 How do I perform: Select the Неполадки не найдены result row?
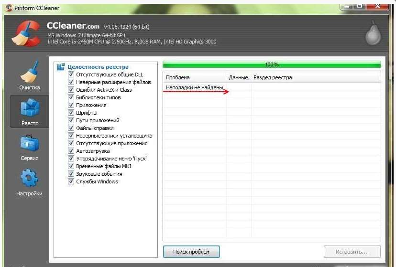click(x=194, y=87)
